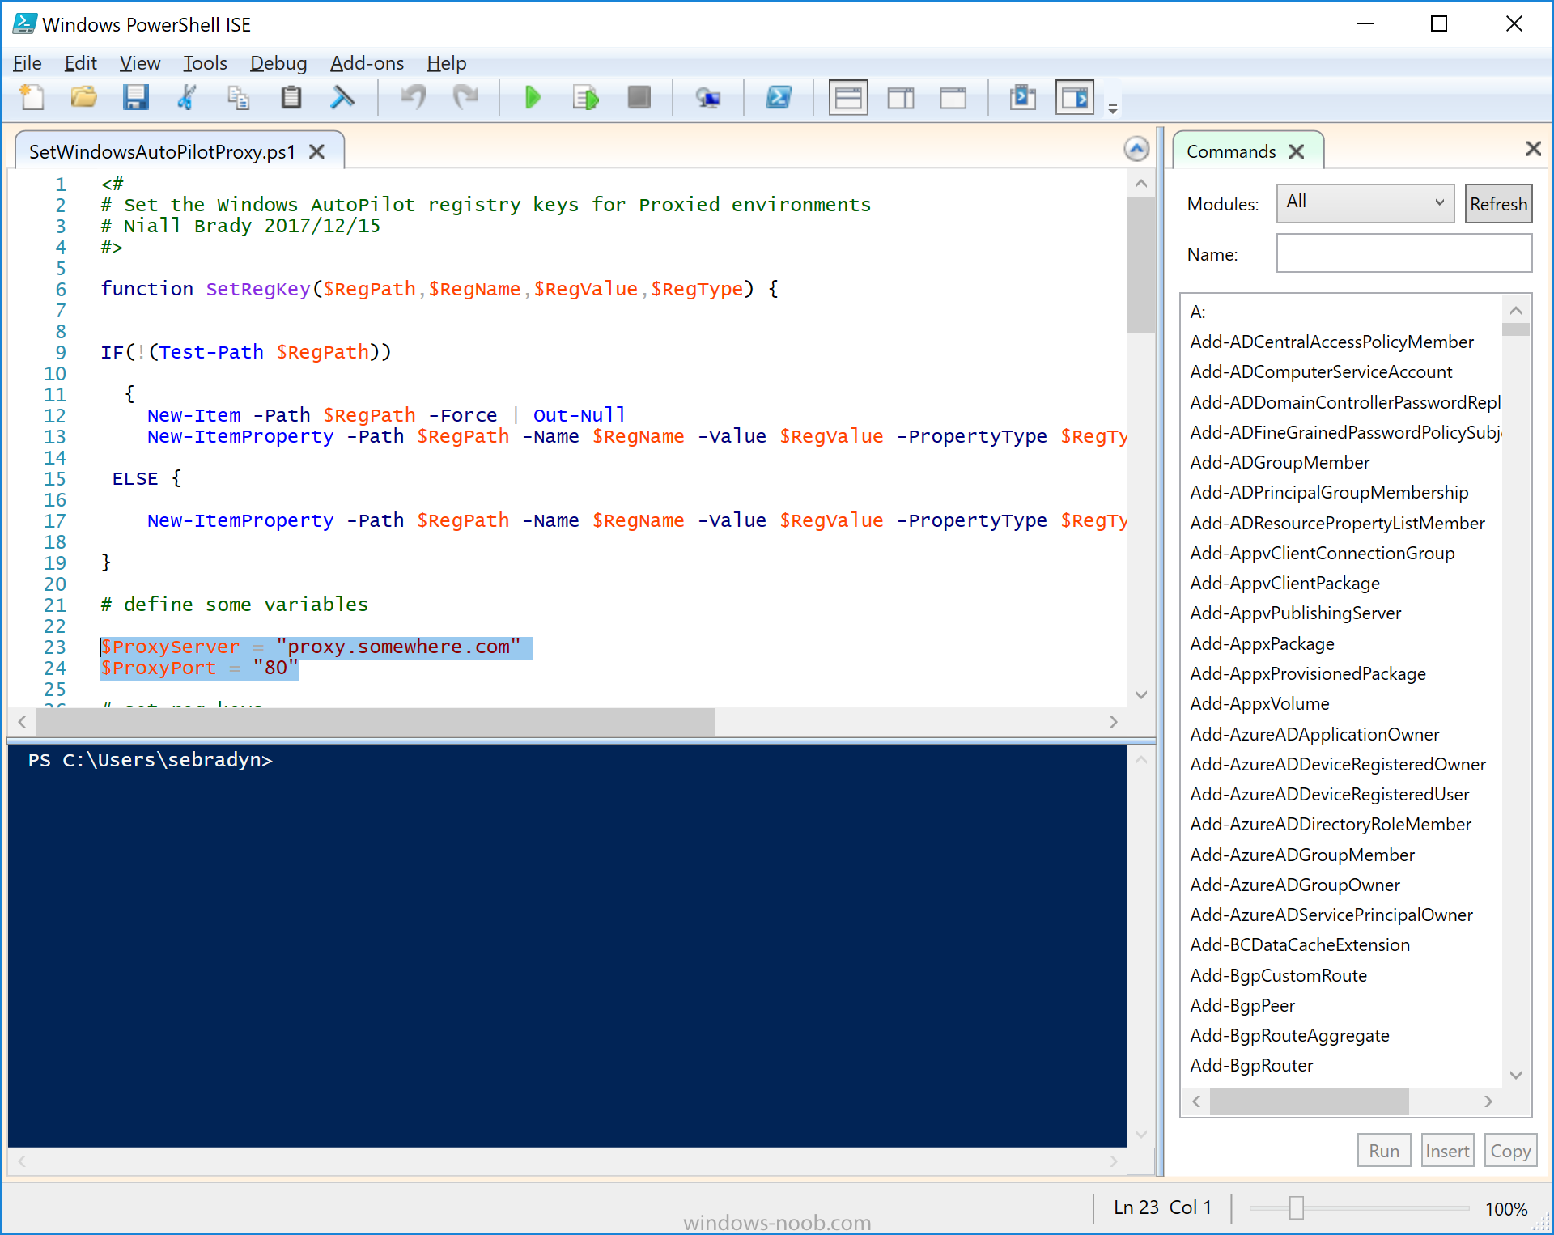Select the SetWindowsAutoPilotProxy.ps1 tab
Image resolution: width=1554 pixels, height=1235 pixels.
[162, 152]
